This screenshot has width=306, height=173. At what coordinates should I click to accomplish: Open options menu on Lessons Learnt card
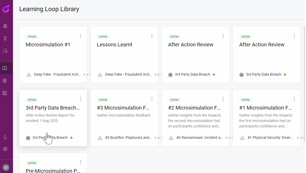[152, 36]
